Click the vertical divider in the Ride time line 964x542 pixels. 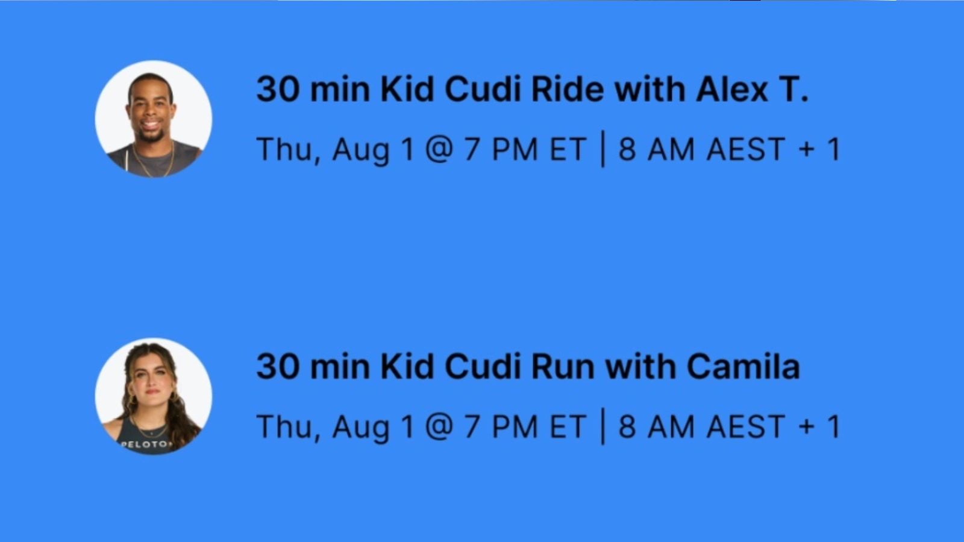pos(603,149)
